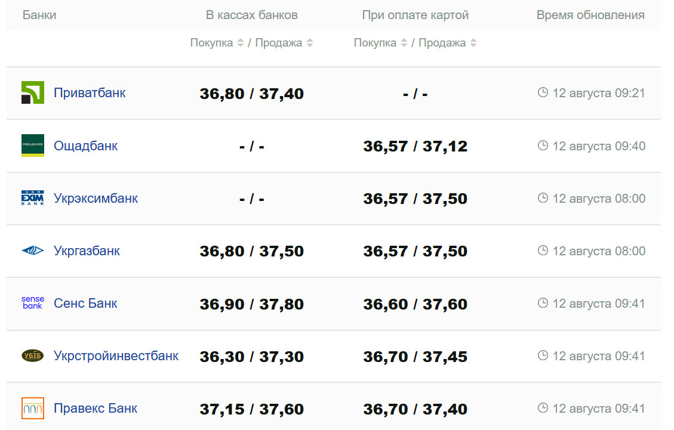Go to the Сенс Банк page
The image size is (674, 430).
(x=85, y=303)
